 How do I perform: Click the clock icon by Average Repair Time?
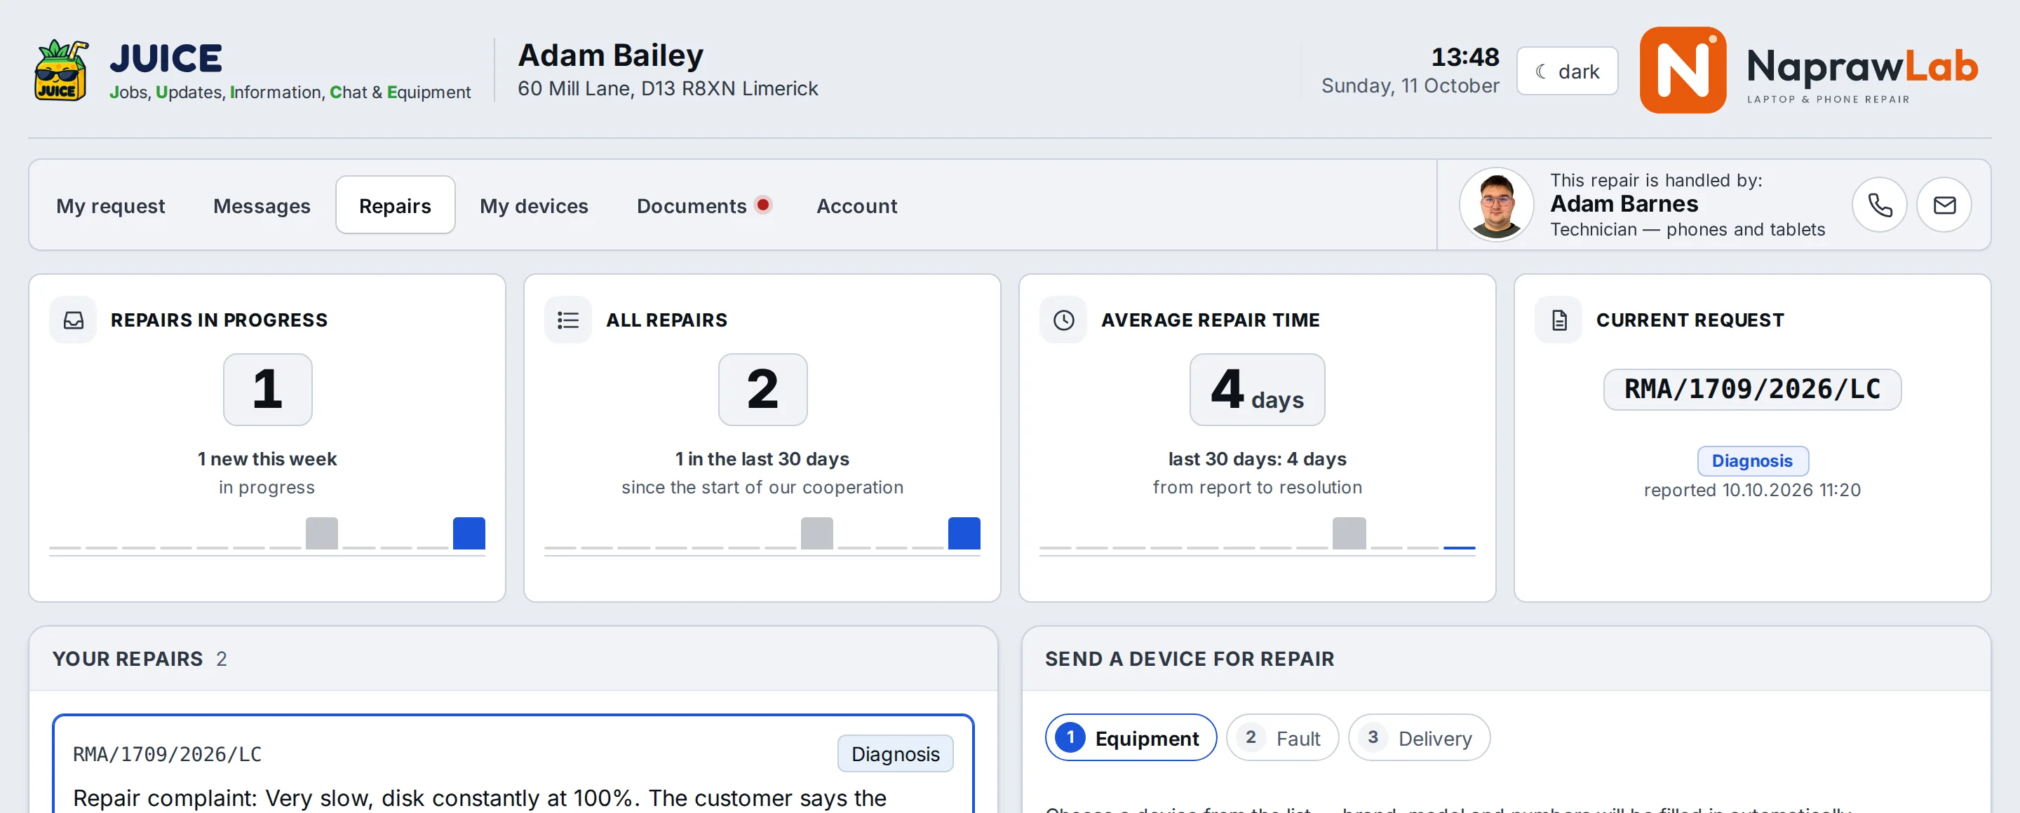point(1063,320)
